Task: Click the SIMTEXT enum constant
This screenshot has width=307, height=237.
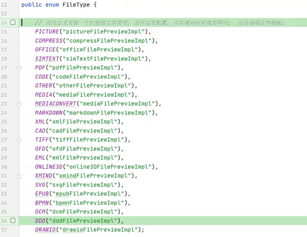Action: [47, 59]
